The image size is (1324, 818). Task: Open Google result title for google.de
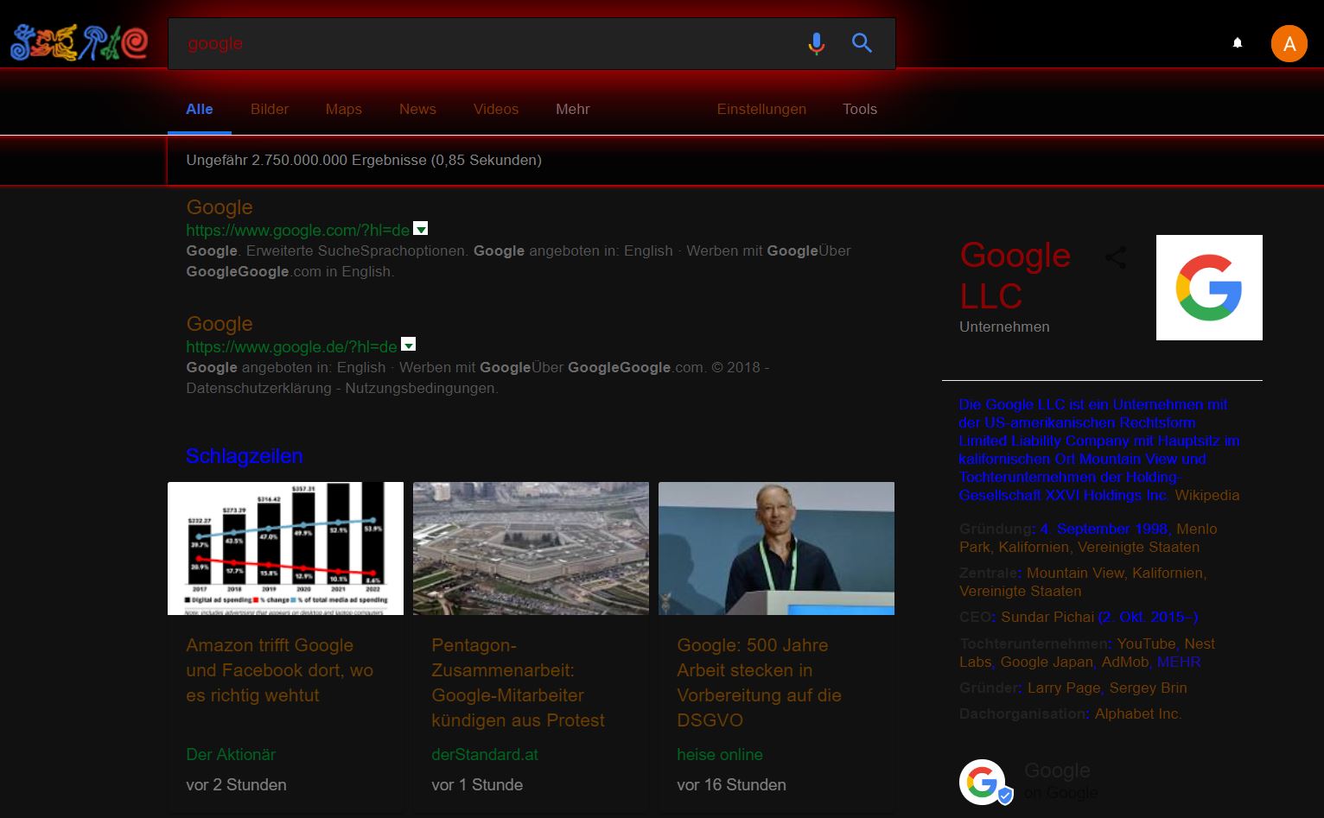point(220,324)
